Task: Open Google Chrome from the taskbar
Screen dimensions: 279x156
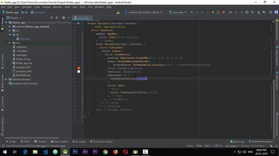Action: (x=105, y=152)
